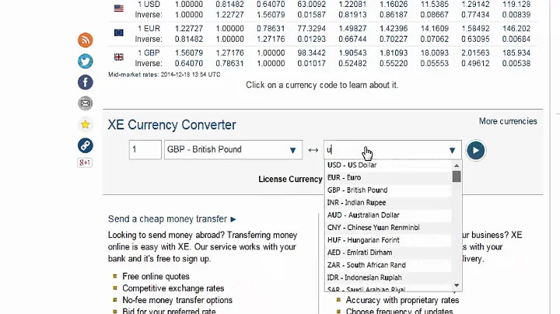Image resolution: width=560 pixels, height=314 pixels.
Task: Open Send a cheap money transfer link
Action: (x=172, y=219)
